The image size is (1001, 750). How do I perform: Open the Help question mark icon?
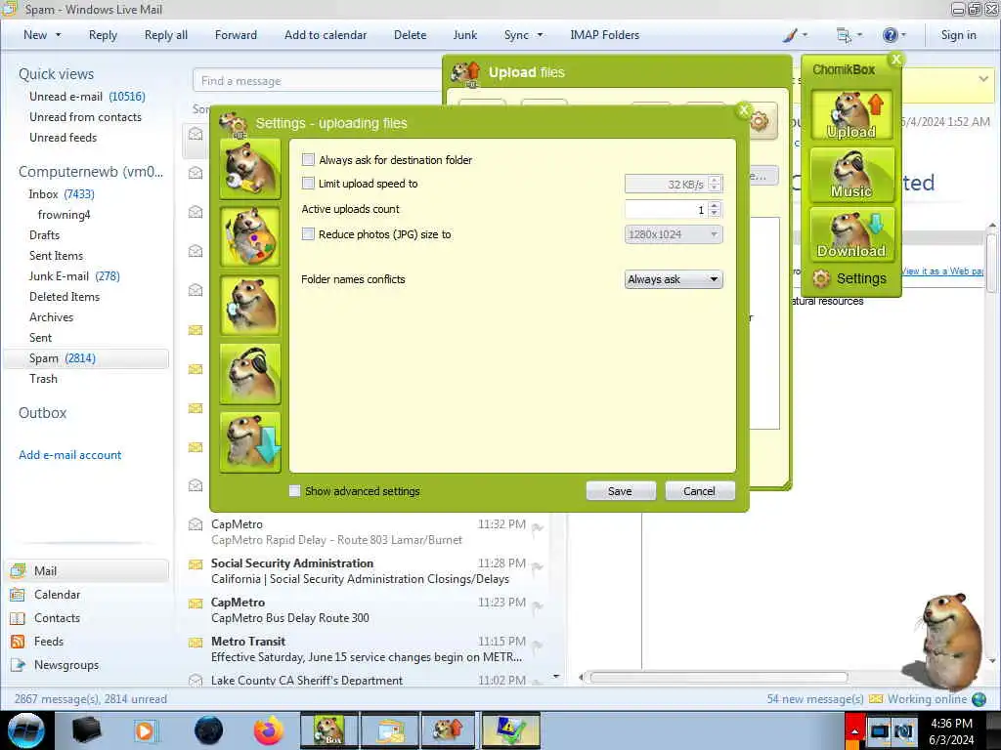tap(890, 35)
